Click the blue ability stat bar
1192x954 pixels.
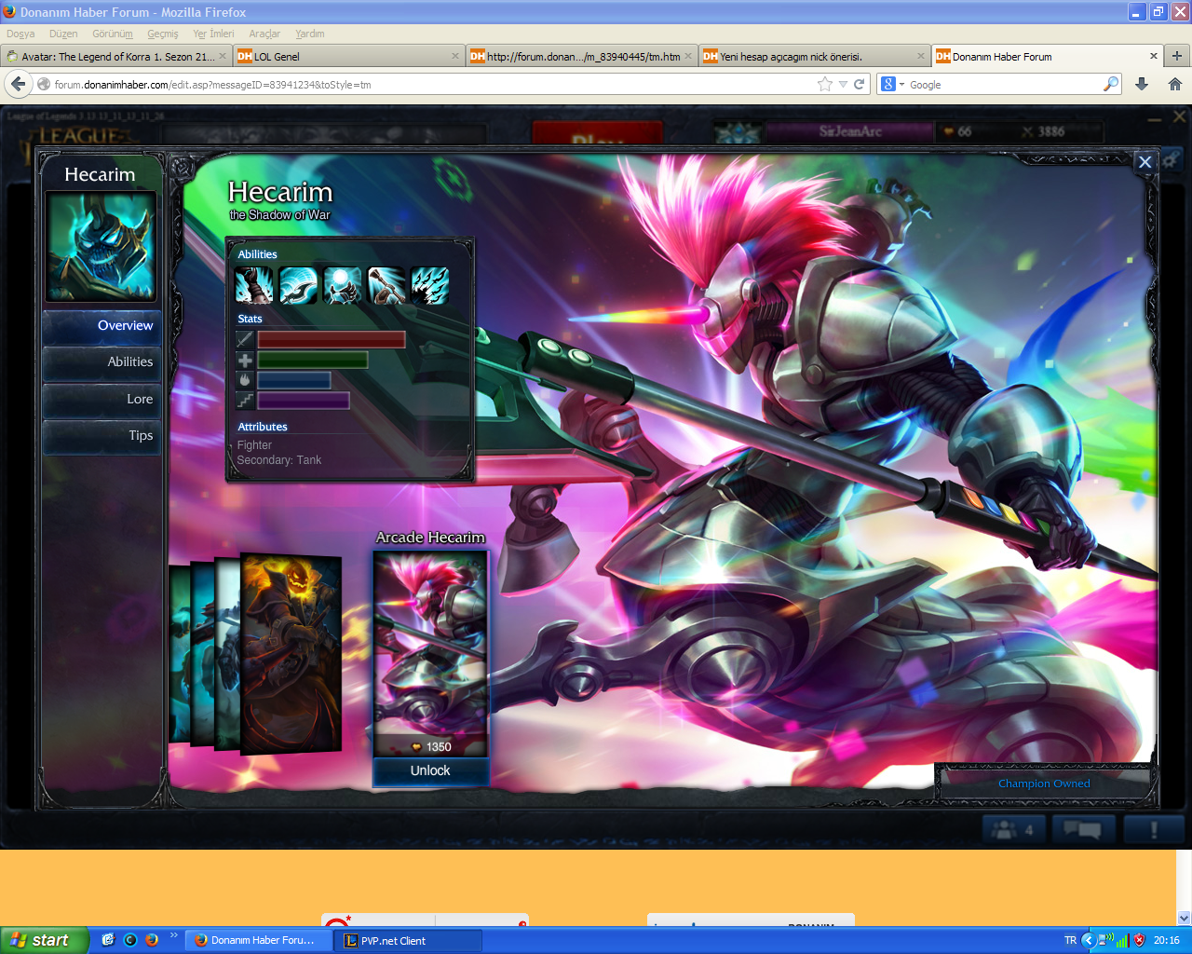(x=294, y=380)
